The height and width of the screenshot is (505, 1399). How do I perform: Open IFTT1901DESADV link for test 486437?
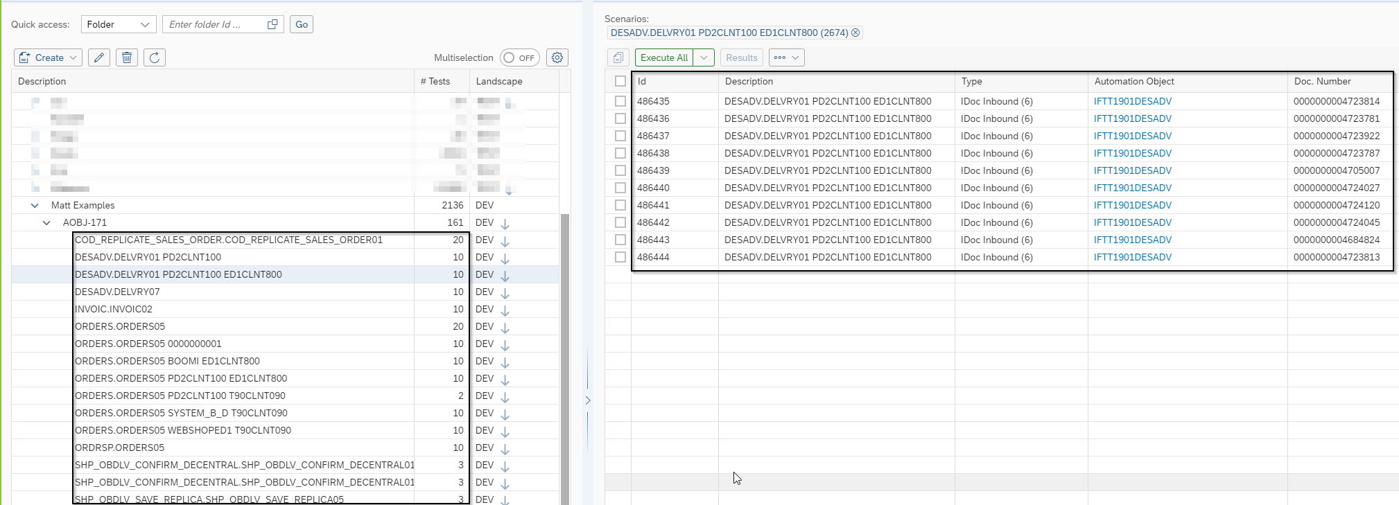point(1132,136)
